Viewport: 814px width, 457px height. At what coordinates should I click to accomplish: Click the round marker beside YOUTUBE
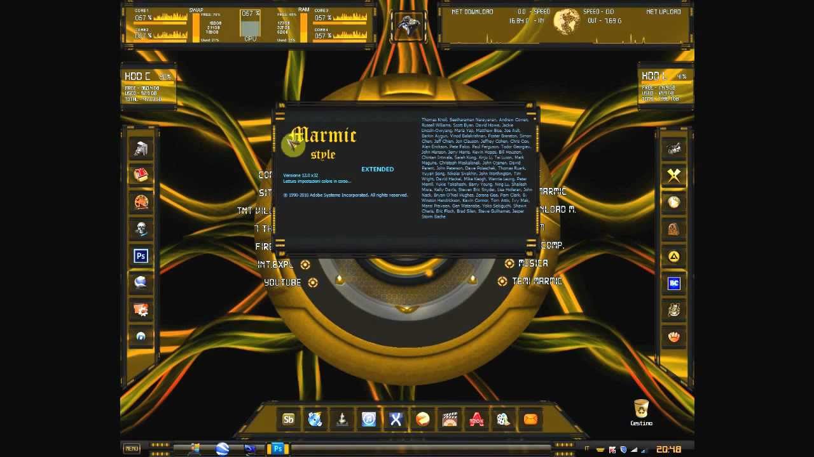[x=313, y=283]
